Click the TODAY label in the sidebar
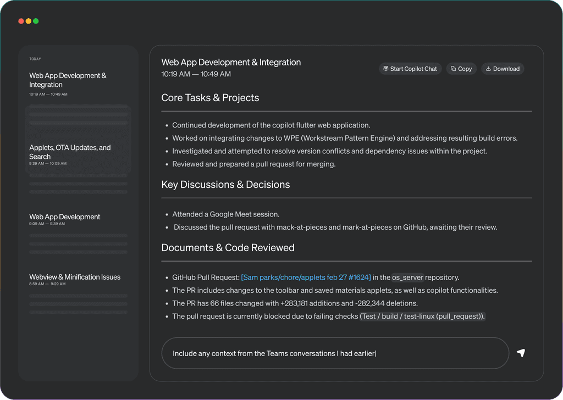The image size is (563, 400). click(35, 59)
